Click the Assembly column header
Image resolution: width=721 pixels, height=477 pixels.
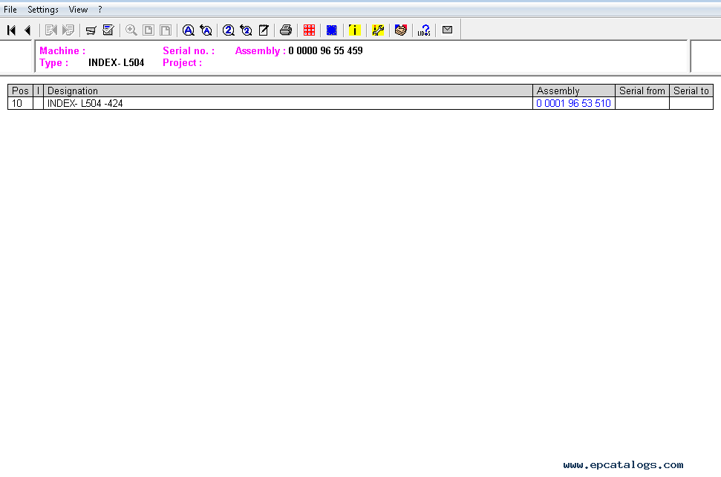pos(574,91)
